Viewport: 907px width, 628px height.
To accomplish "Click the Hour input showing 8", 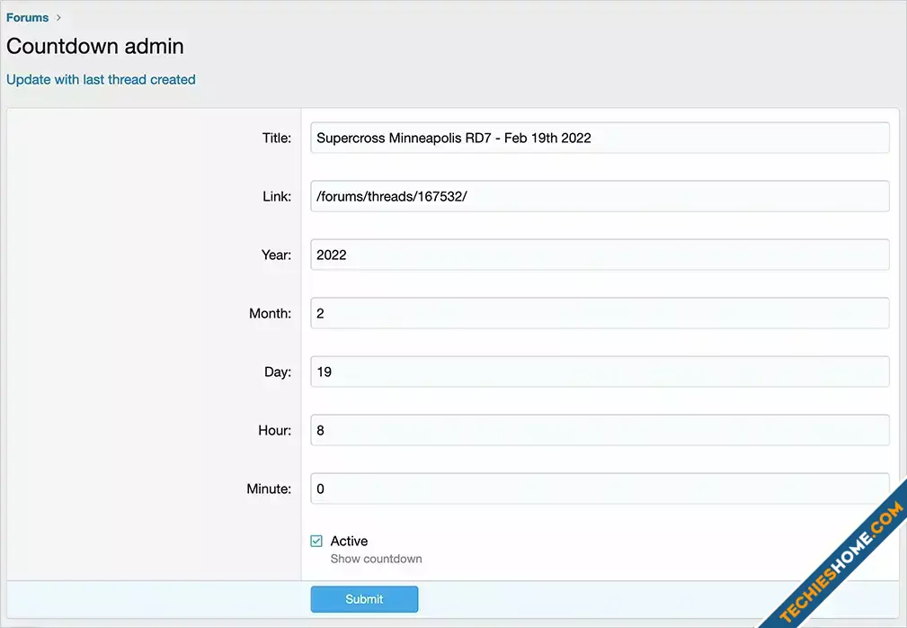I will pyautogui.click(x=600, y=430).
